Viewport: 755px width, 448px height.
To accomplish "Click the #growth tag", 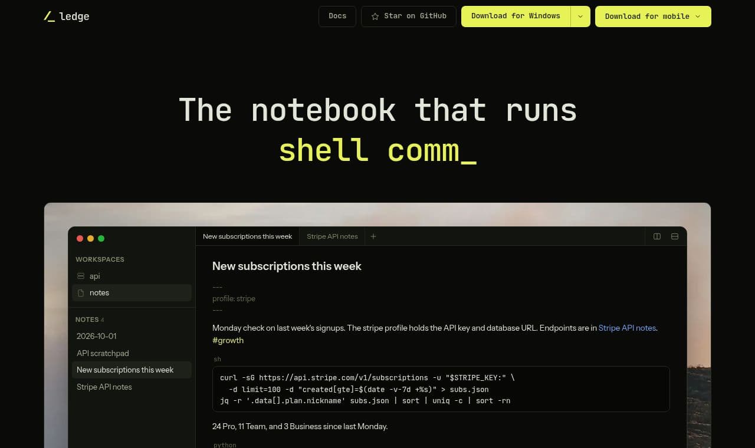I will [x=228, y=340].
